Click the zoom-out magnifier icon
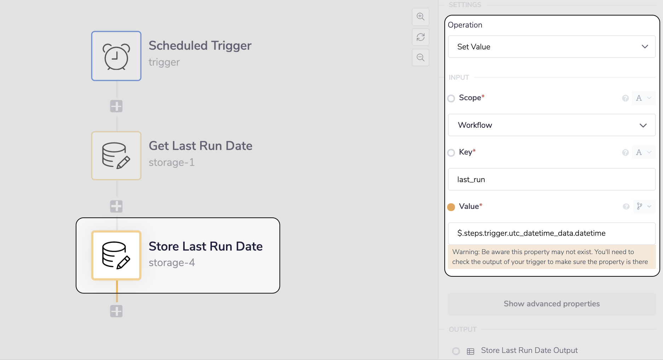Image resolution: width=663 pixels, height=360 pixels. 420,57
